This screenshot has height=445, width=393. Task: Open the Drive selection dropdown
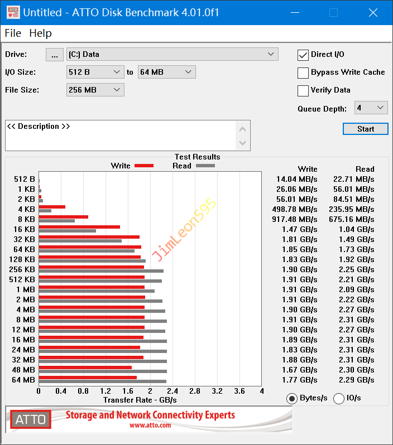[172, 54]
